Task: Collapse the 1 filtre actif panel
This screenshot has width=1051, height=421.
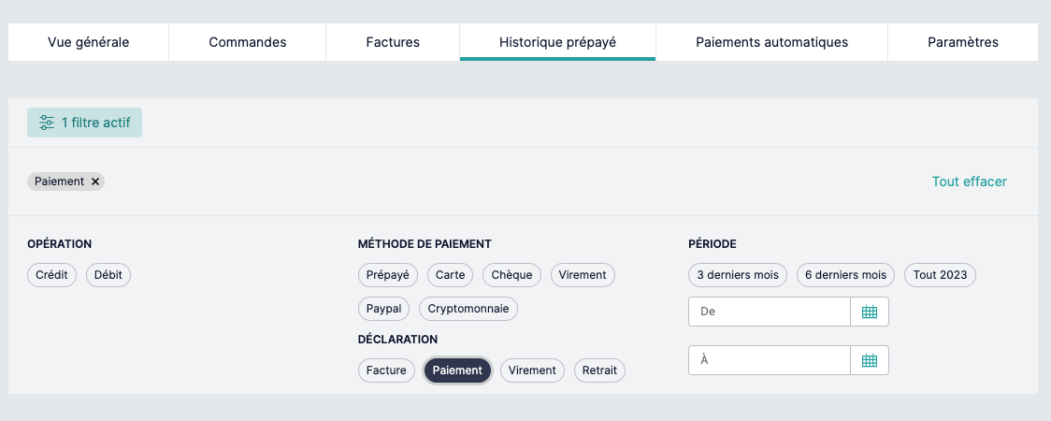Action: [x=84, y=123]
